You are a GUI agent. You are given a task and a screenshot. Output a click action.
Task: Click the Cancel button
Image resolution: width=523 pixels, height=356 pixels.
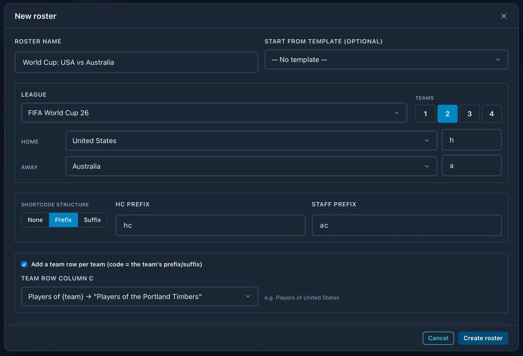(x=438, y=338)
